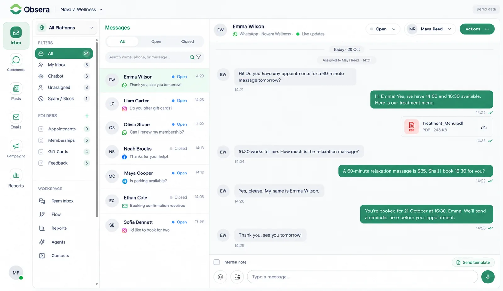This screenshot has height=291, width=503.
Task: Switch to the Closed messages tab
Action: (x=187, y=41)
